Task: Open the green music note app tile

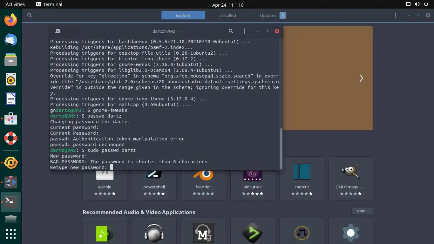Action: tap(105, 231)
